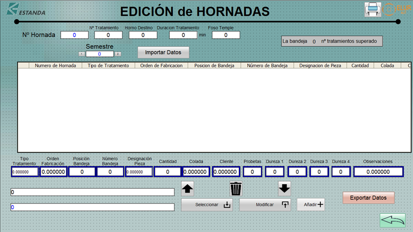Screen dimensions: 413x232
Task: Click the orange logo beside the printer
Action: [x=396, y=9]
